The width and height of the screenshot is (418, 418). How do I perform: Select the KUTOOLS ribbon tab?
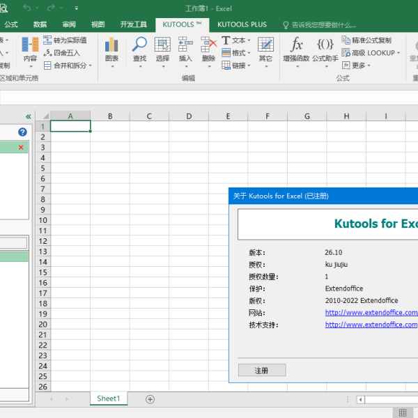point(182,25)
